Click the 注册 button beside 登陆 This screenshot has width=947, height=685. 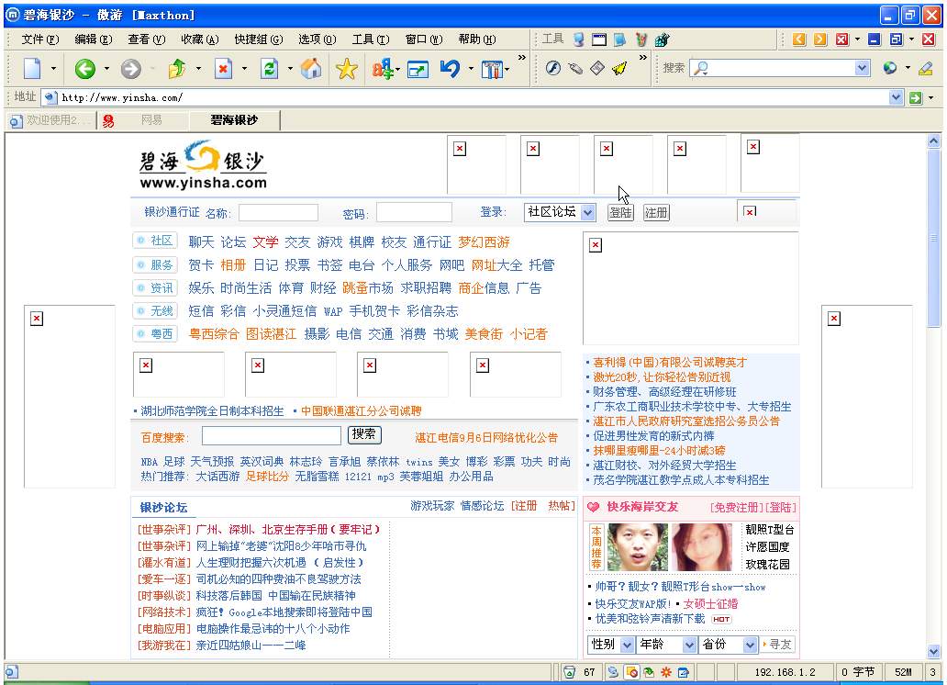(656, 213)
